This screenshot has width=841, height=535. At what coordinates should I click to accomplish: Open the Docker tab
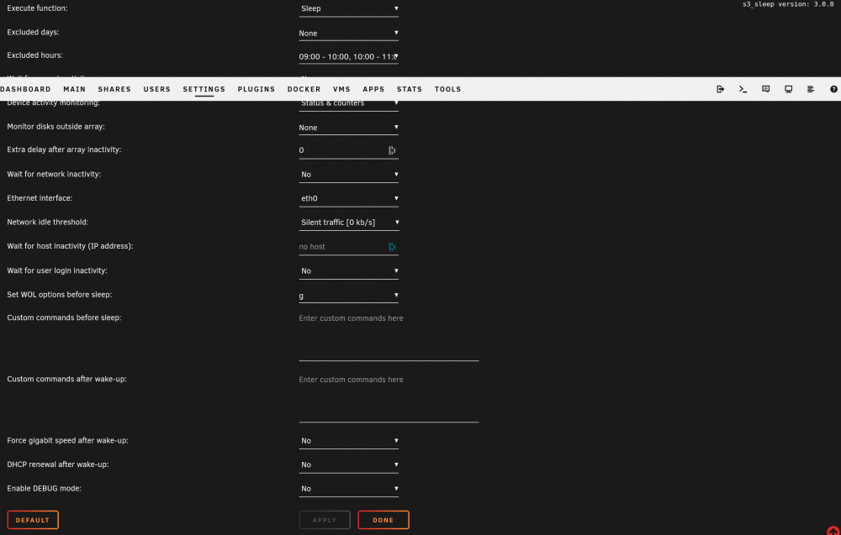coord(304,89)
